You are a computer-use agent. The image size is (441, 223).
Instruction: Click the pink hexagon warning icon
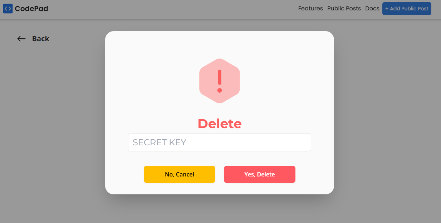220,81
